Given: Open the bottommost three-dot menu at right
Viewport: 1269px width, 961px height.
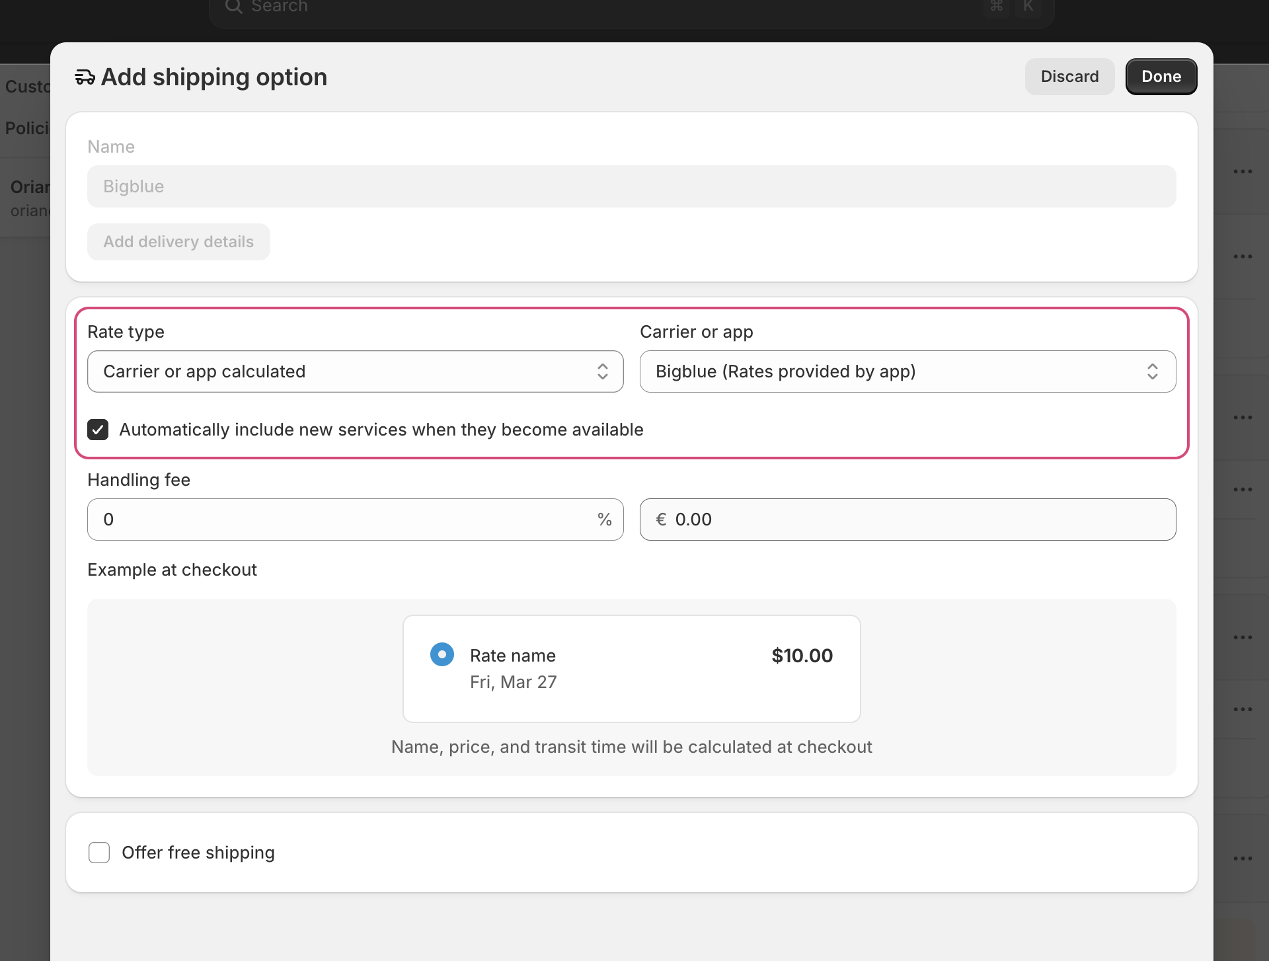Looking at the screenshot, I should pyautogui.click(x=1243, y=859).
